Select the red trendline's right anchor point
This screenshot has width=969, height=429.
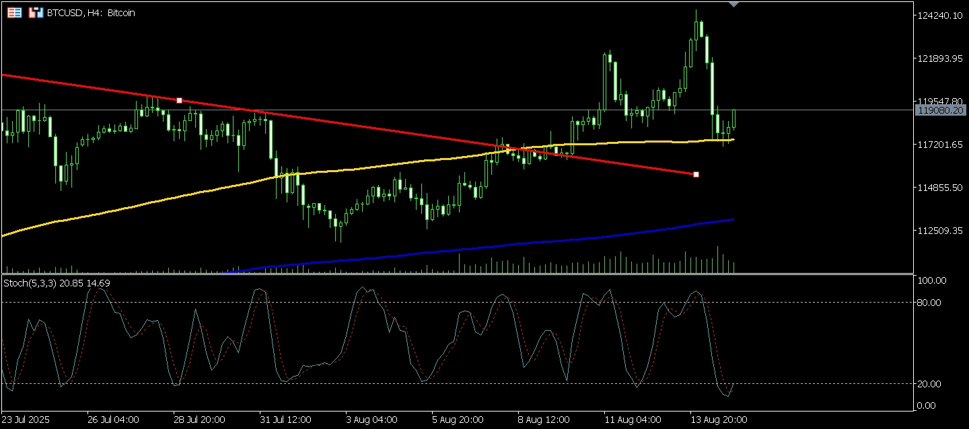point(696,174)
